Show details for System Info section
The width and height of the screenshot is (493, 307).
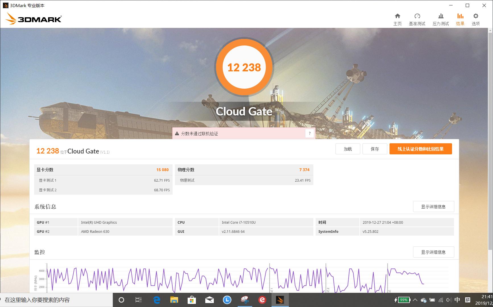(433, 207)
